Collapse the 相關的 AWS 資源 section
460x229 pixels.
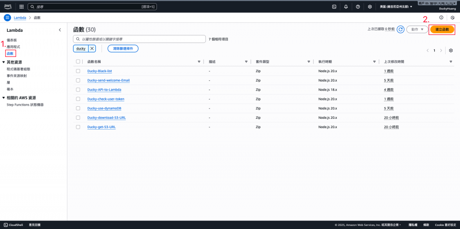4,98
